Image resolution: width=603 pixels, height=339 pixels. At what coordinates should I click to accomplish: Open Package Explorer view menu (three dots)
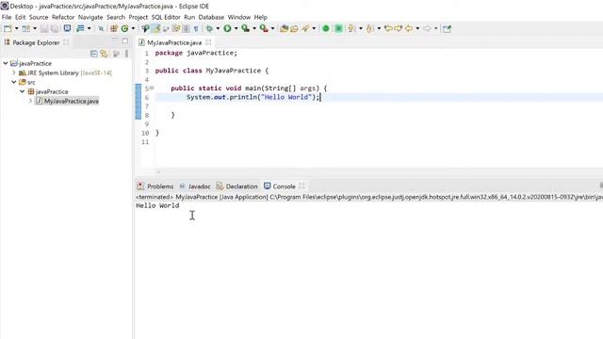[x=126, y=54]
